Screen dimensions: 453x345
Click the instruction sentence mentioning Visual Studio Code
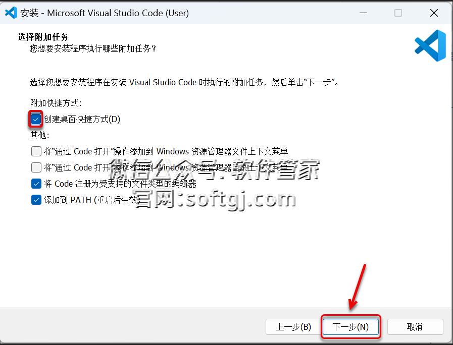click(184, 83)
